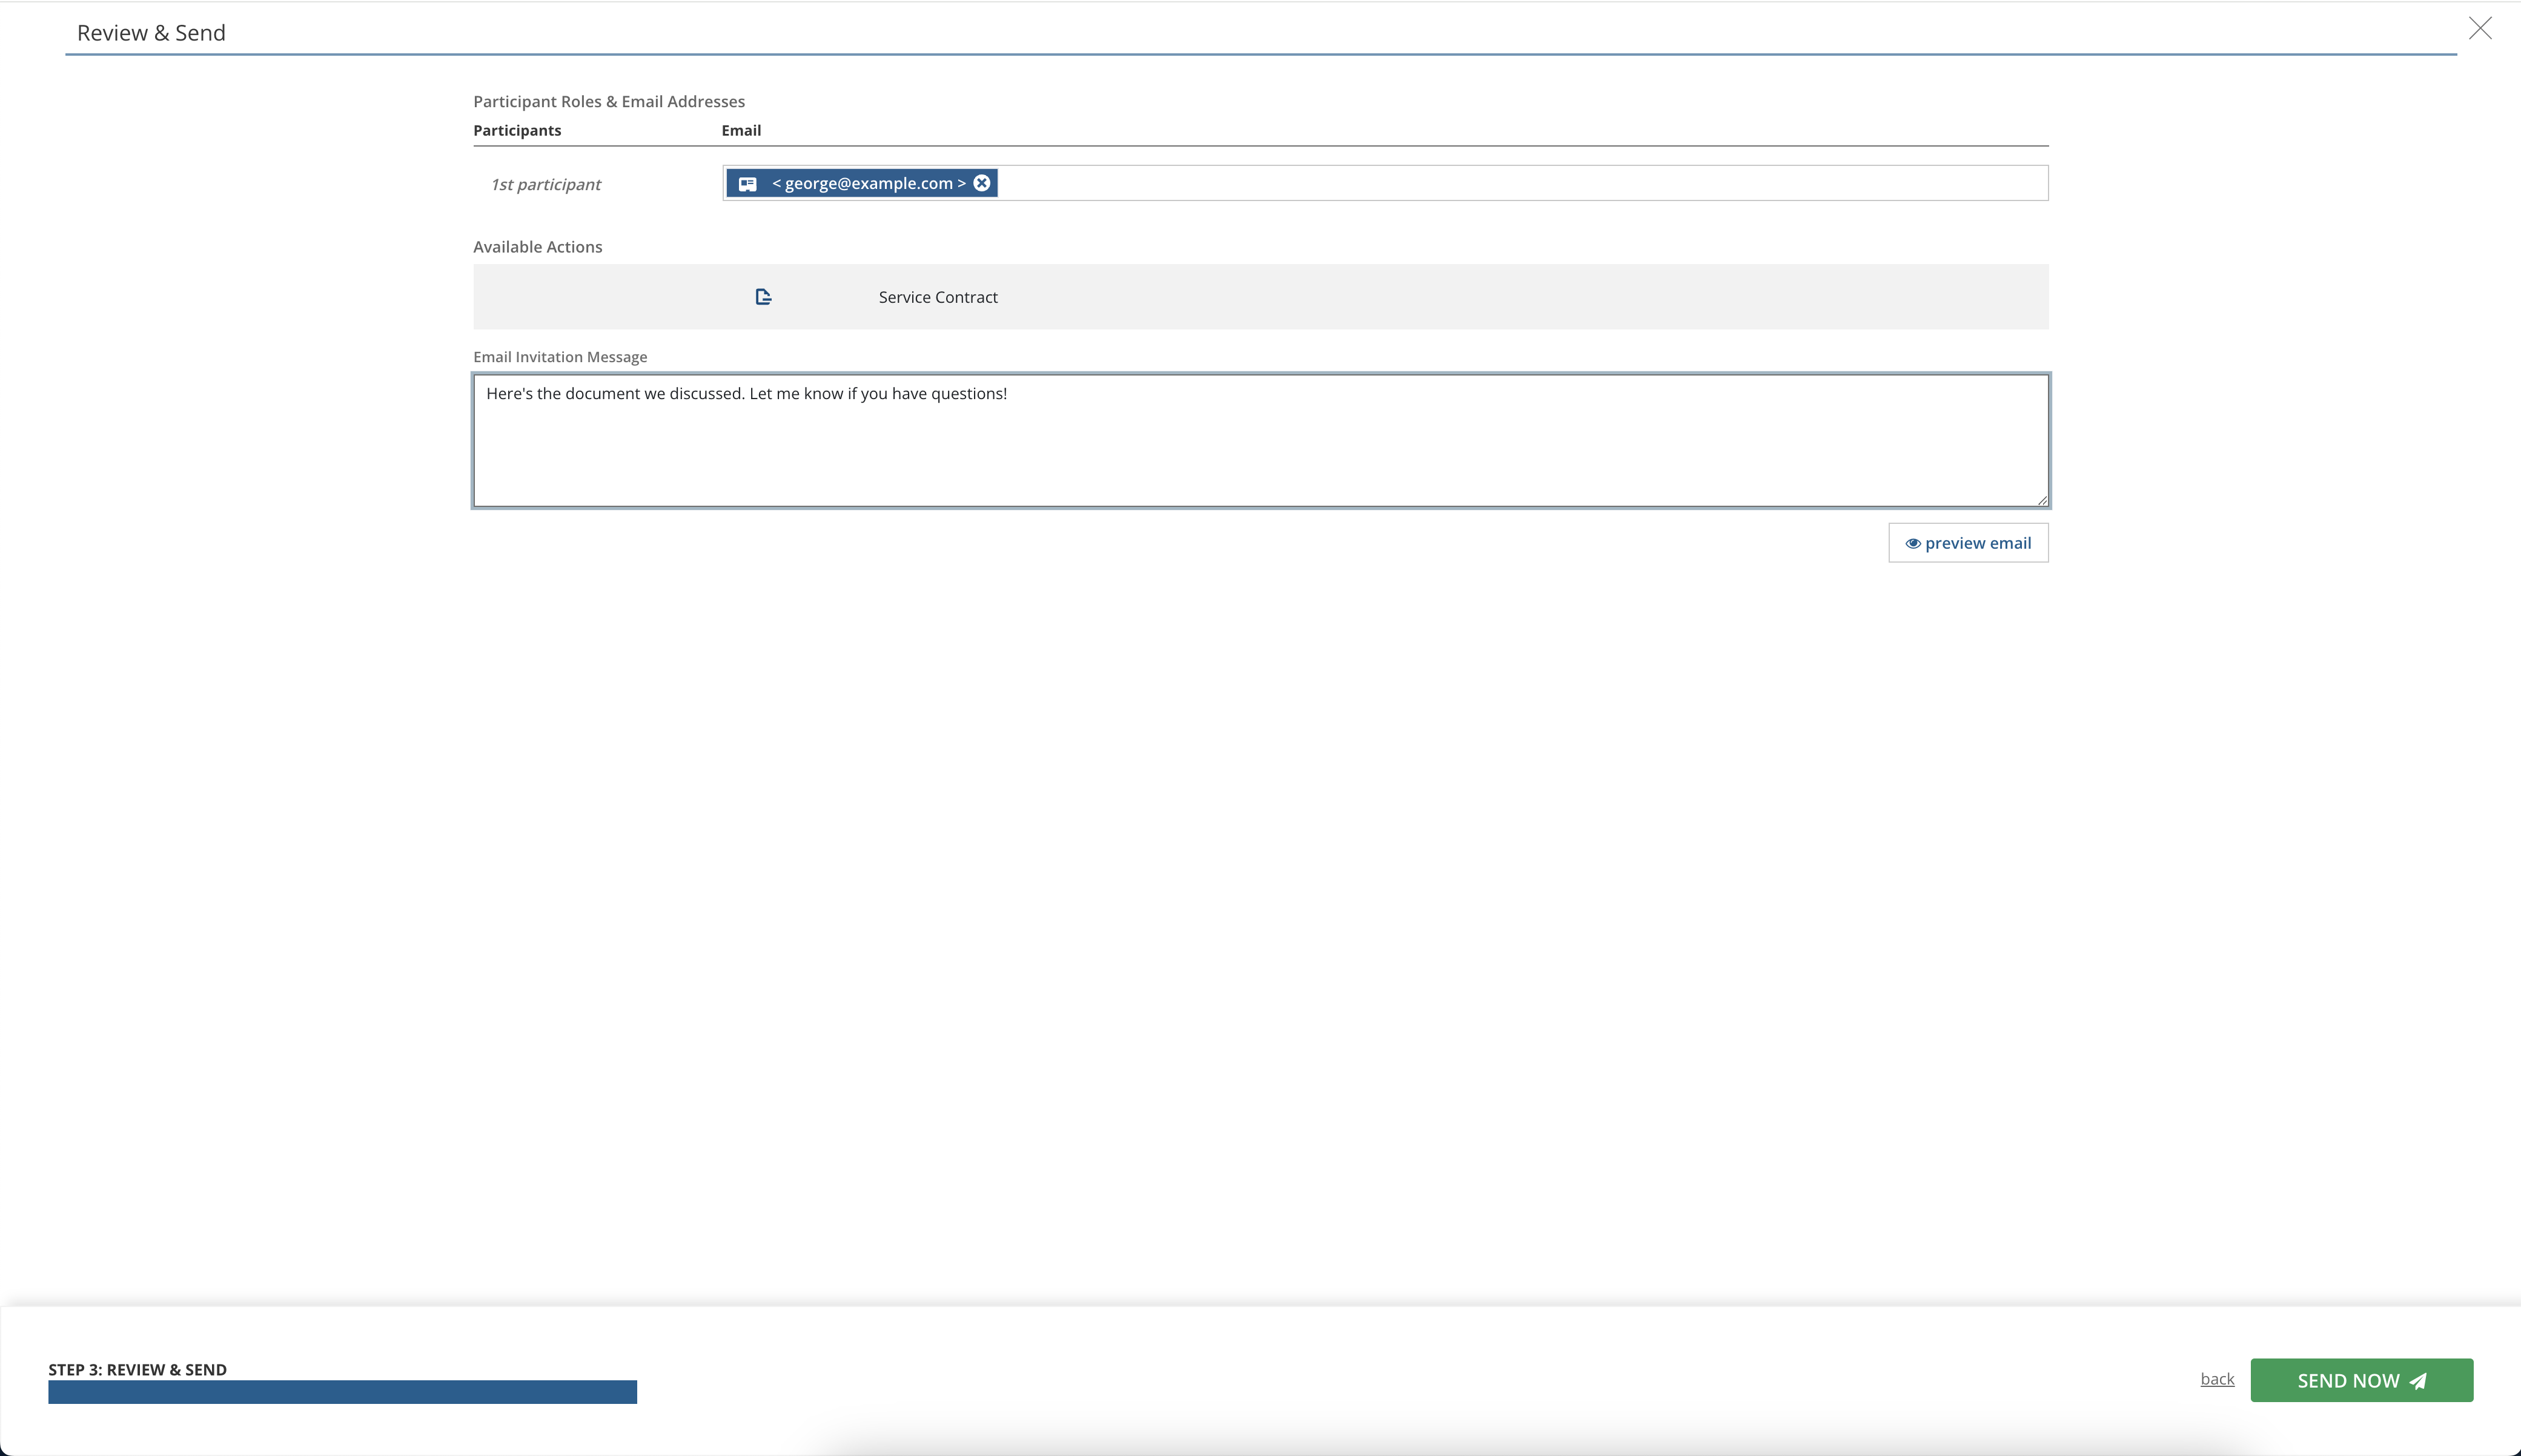Click the Service Contract document icon
The height and width of the screenshot is (1456, 2521).
click(763, 297)
